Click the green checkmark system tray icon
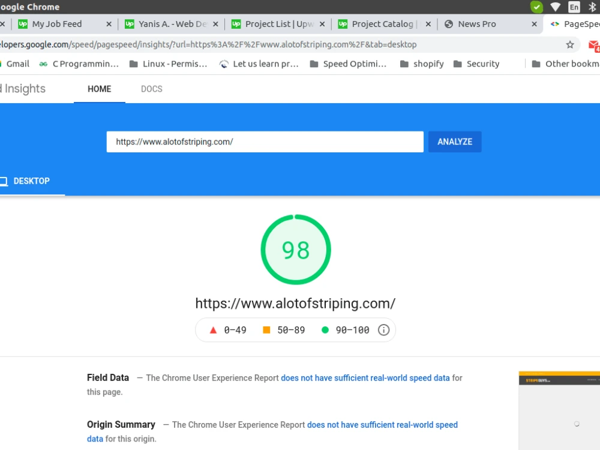600x450 pixels. (536, 7)
